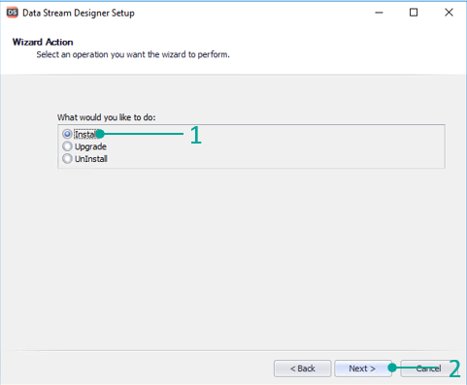Click the 'What would you like to do' label
Viewport: 467px width, 385px height.
[x=107, y=117]
